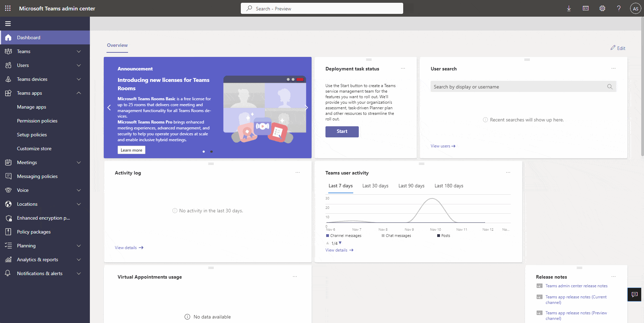Click the magnifier icon in User search
This screenshot has width=644, height=323.
[x=610, y=87]
